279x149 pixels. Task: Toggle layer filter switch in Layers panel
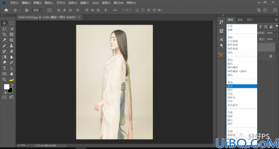click(x=277, y=26)
